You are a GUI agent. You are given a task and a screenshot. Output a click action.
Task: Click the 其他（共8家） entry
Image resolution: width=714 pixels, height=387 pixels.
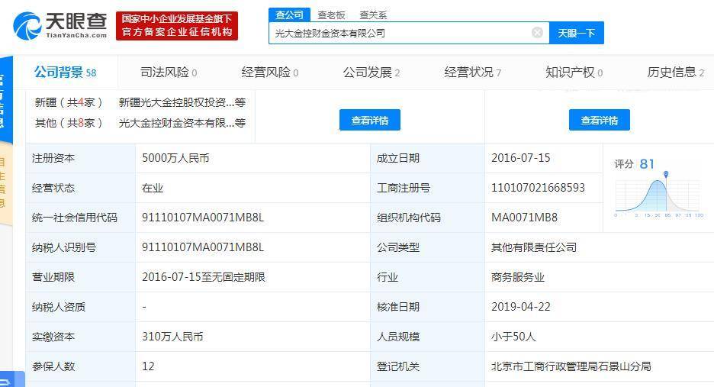pyautogui.click(x=69, y=123)
